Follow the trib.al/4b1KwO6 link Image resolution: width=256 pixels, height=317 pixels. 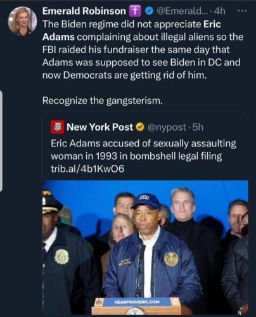[x=87, y=169]
